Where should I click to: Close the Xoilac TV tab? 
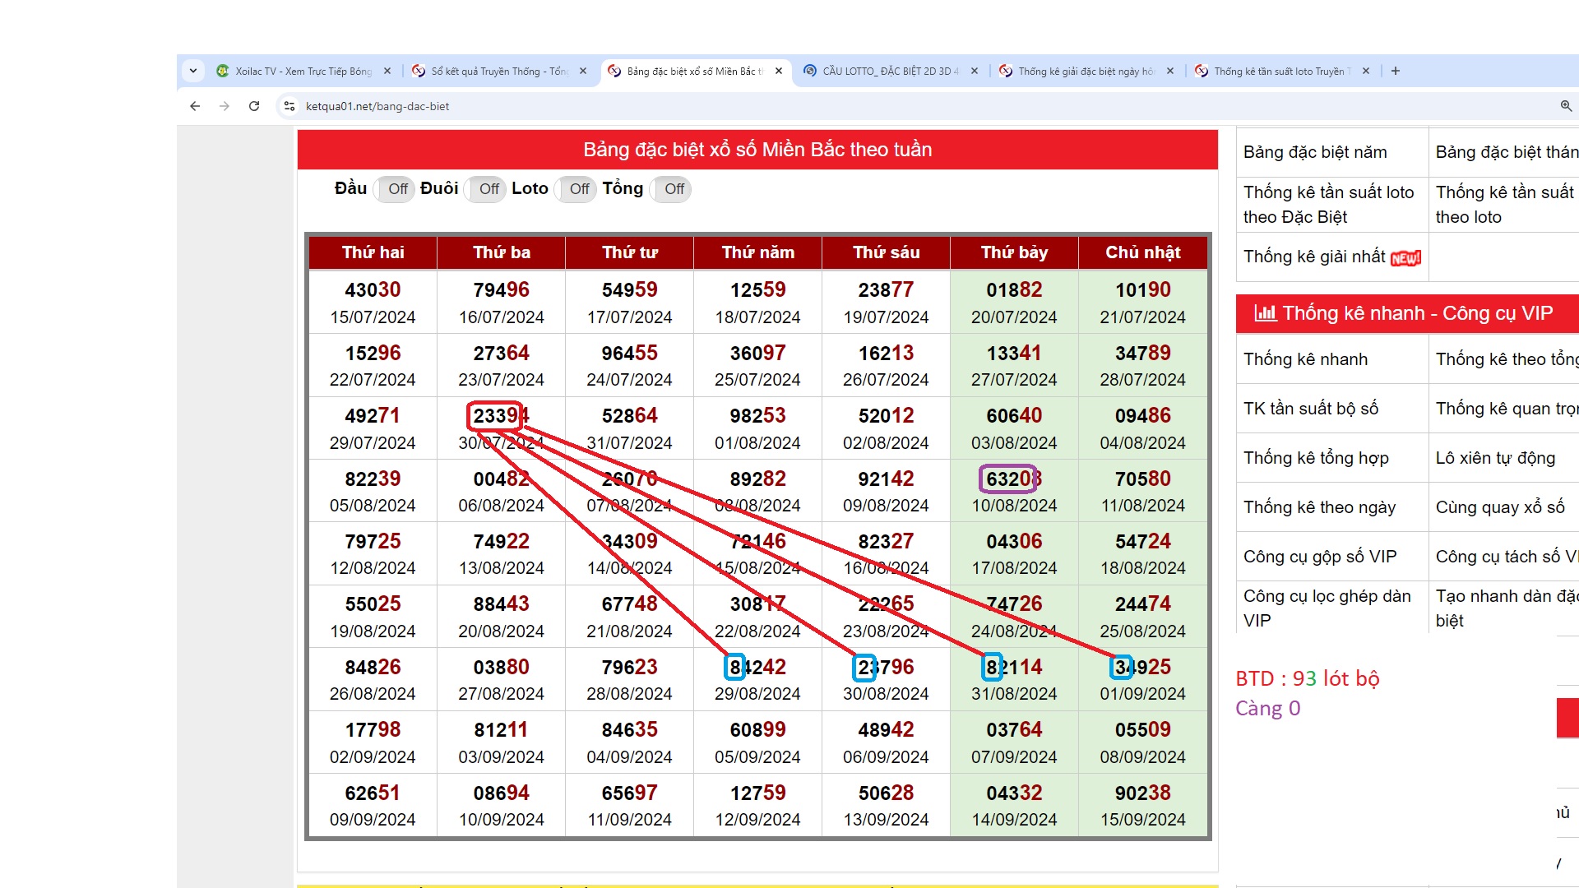coord(387,72)
